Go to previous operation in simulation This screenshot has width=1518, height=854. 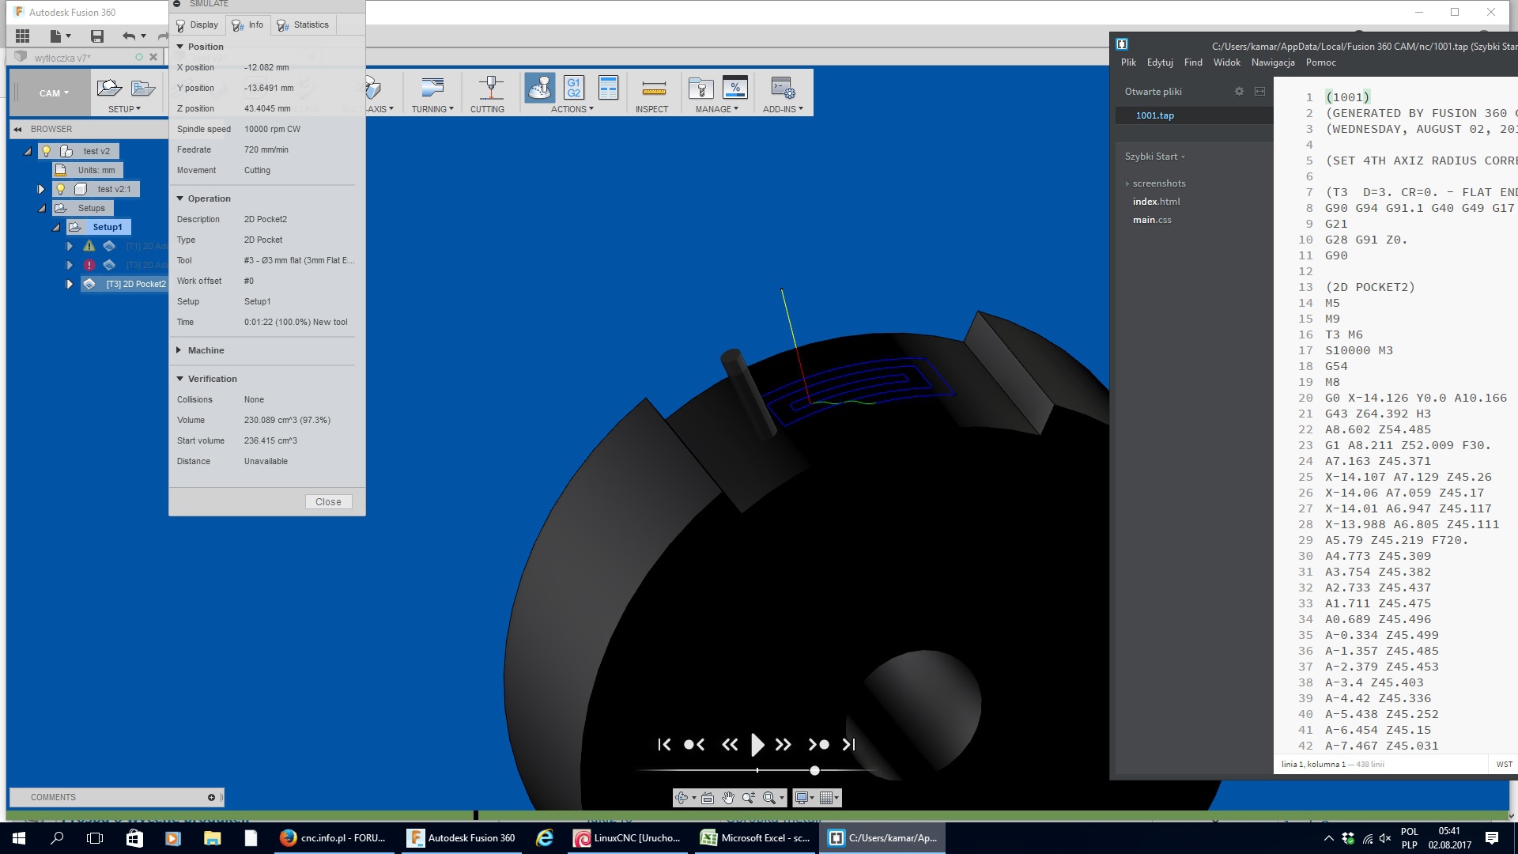pos(694,744)
